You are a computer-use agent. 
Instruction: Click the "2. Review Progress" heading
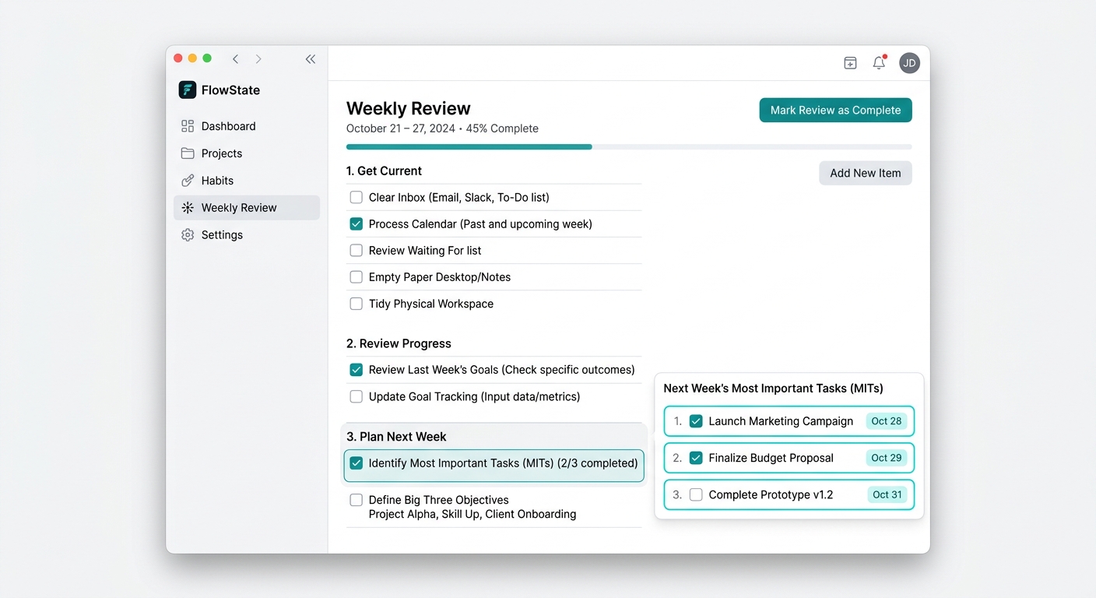(399, 343)
